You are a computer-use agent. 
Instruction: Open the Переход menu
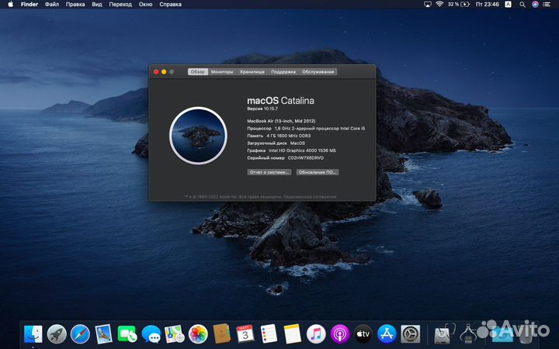point(120,5)
